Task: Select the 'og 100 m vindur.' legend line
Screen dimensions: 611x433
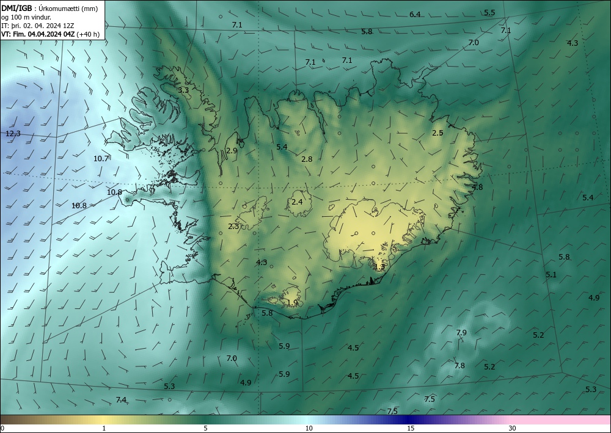Action: [x=26, y=18]
